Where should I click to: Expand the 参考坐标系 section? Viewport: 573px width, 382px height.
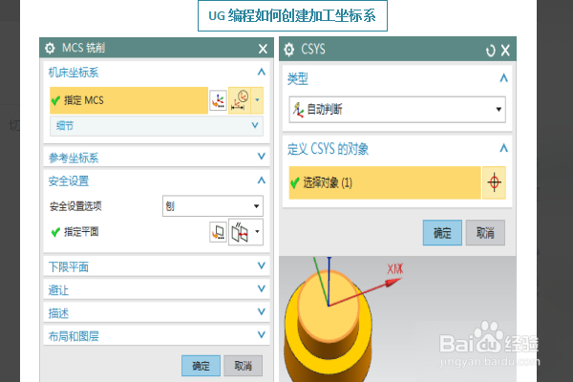[262, 157]
